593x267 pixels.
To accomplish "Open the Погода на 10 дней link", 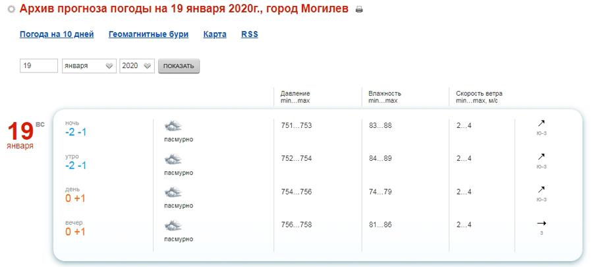I will pyautogui.click(x=57, y=34).
